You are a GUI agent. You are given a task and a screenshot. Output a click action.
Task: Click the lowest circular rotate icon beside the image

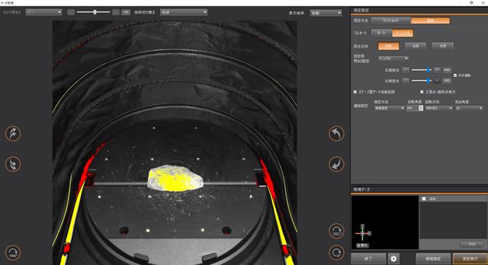pos(337,252)
